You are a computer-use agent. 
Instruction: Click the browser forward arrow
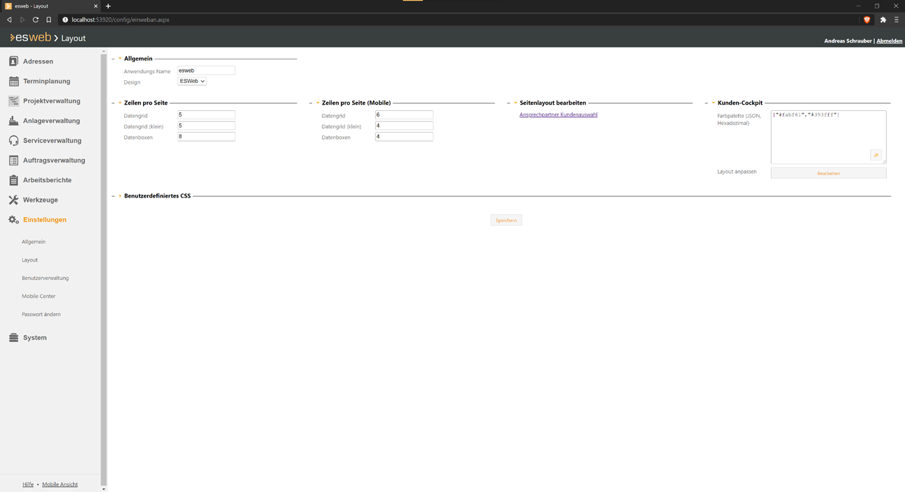(22, 20)
